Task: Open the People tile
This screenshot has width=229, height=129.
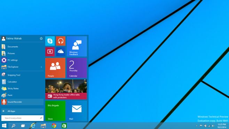Action: coord(55,68)
